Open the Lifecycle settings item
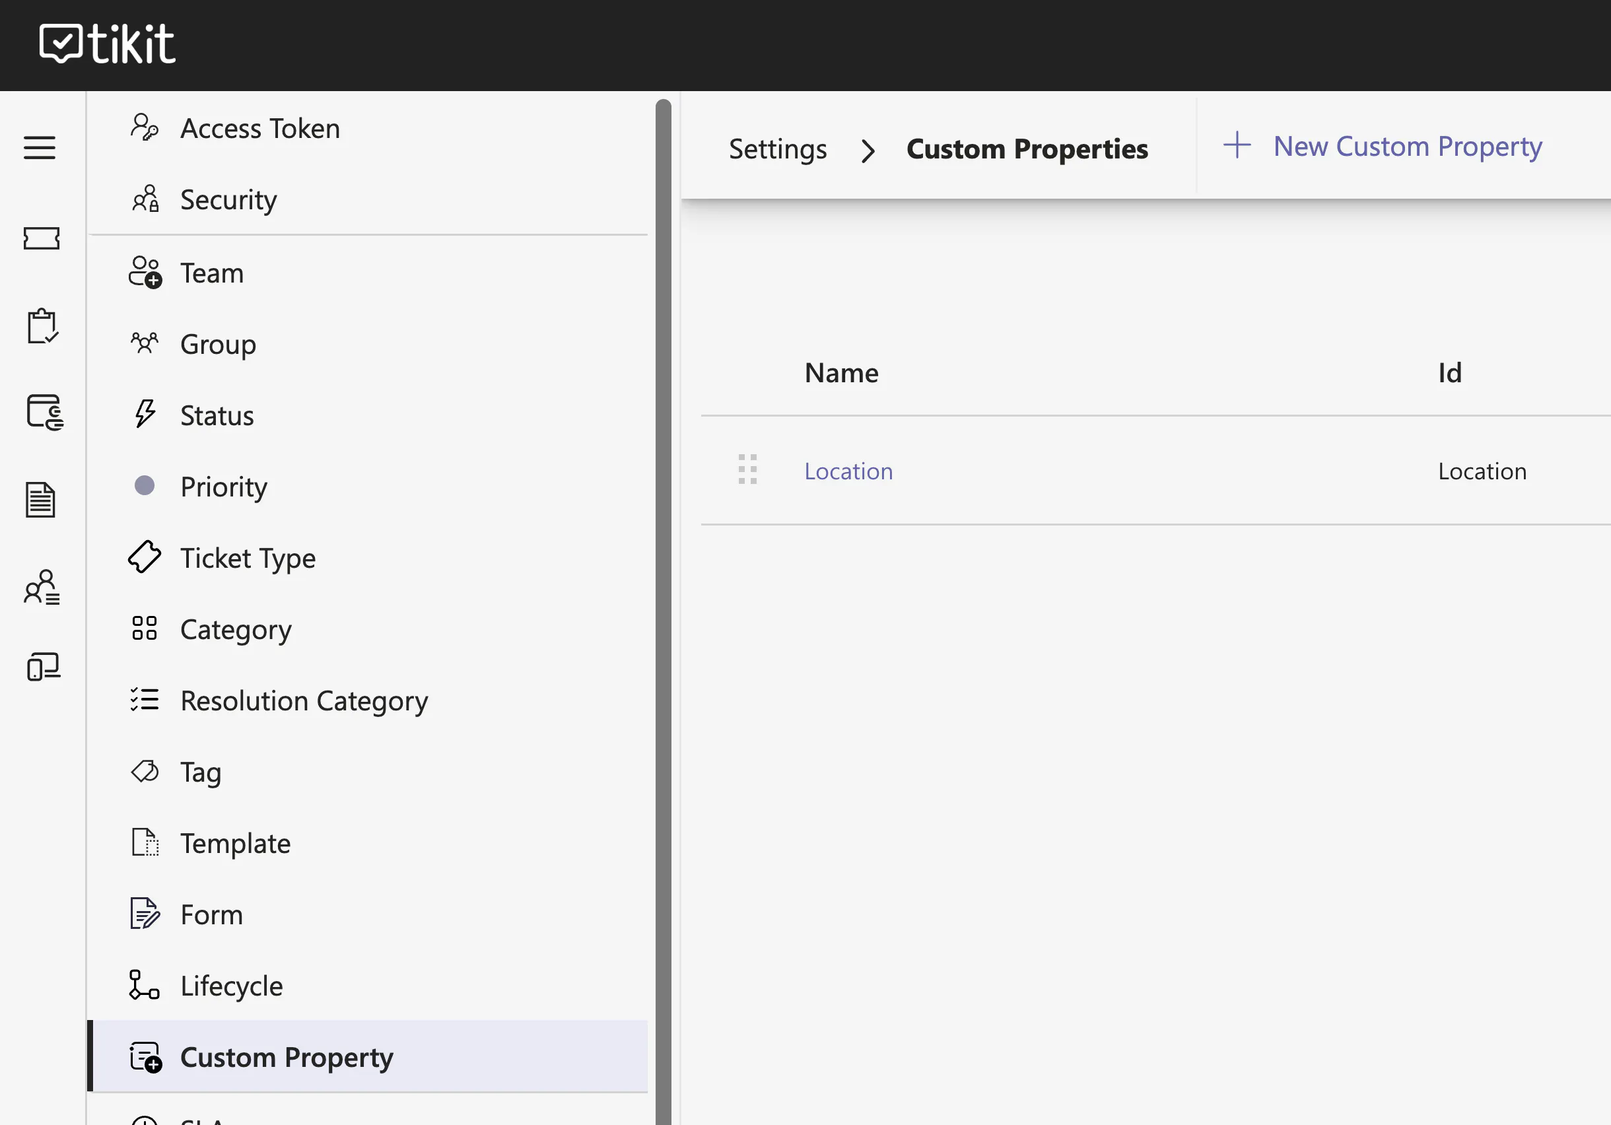This screenshot has width=1611, height=1125. pos(368,985)
